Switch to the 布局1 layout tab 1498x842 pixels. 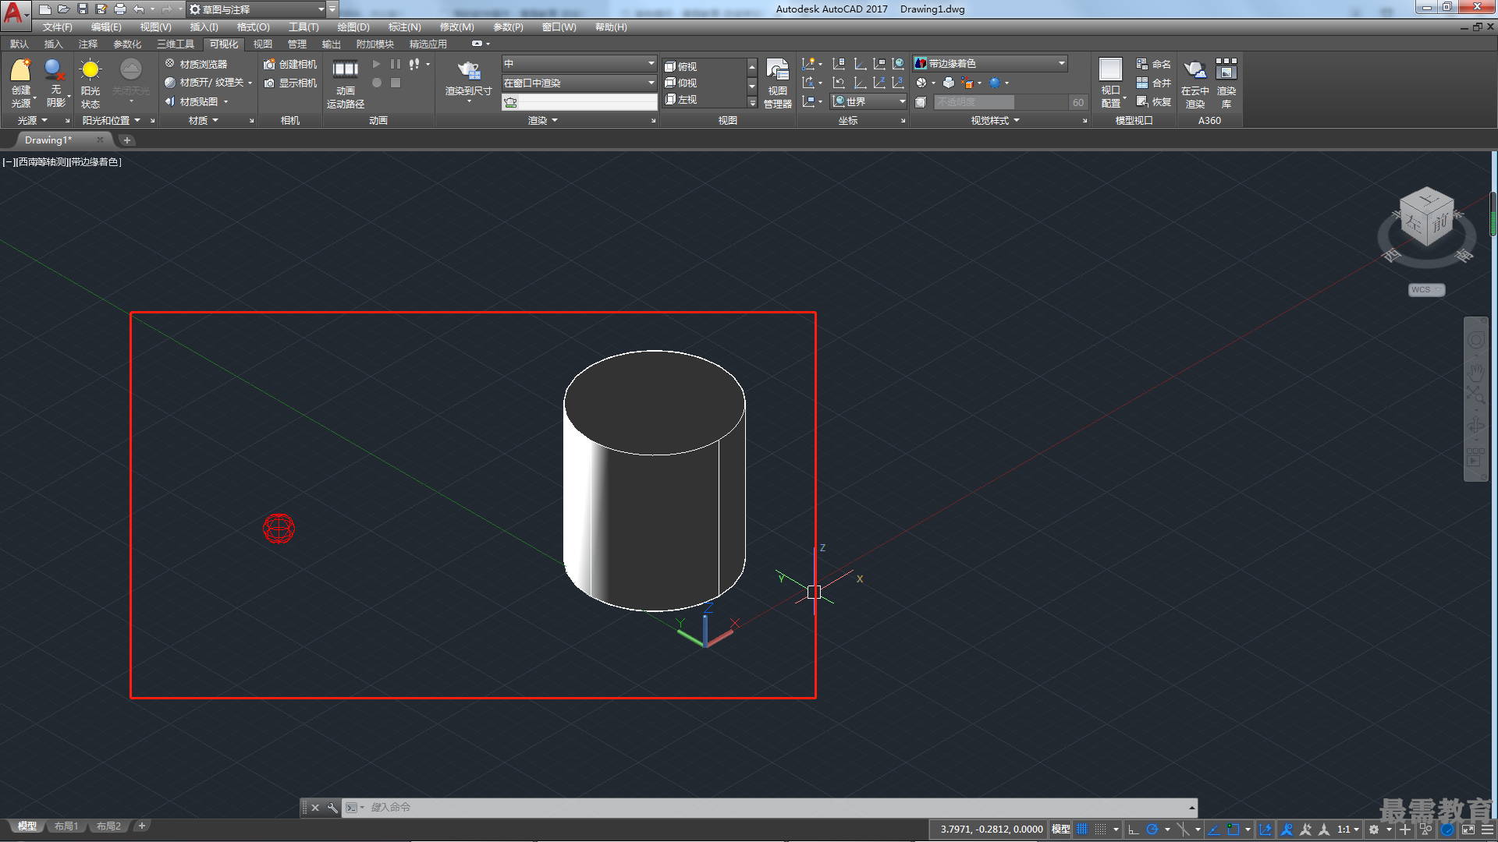coord(66,826)
